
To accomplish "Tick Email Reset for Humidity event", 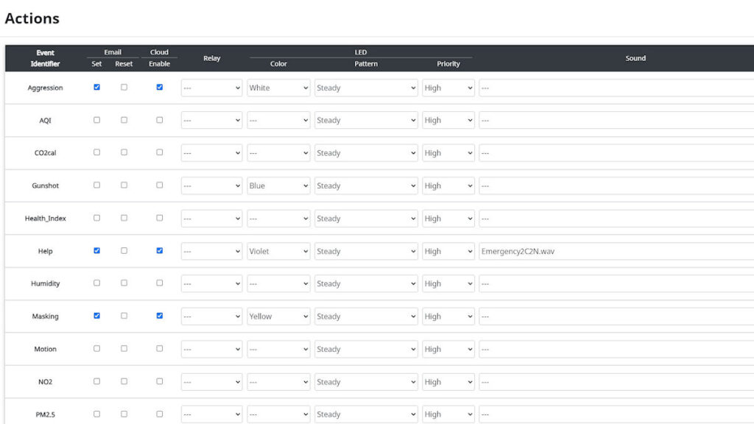I will 124,283.
